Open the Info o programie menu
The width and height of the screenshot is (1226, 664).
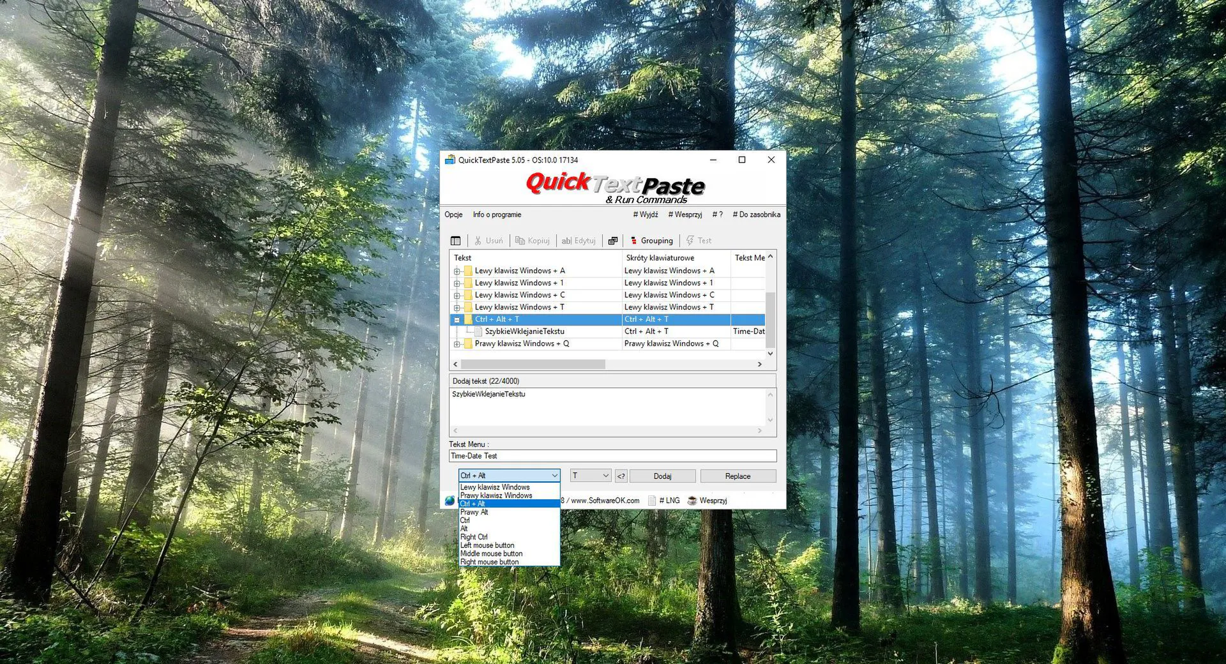point(497,215)
